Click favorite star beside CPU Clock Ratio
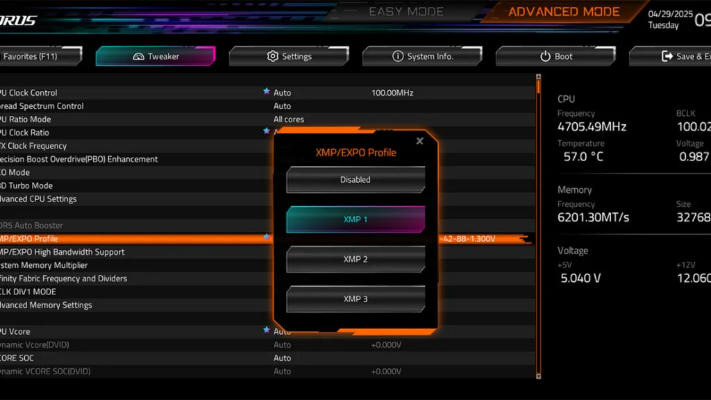 (267, 131)
